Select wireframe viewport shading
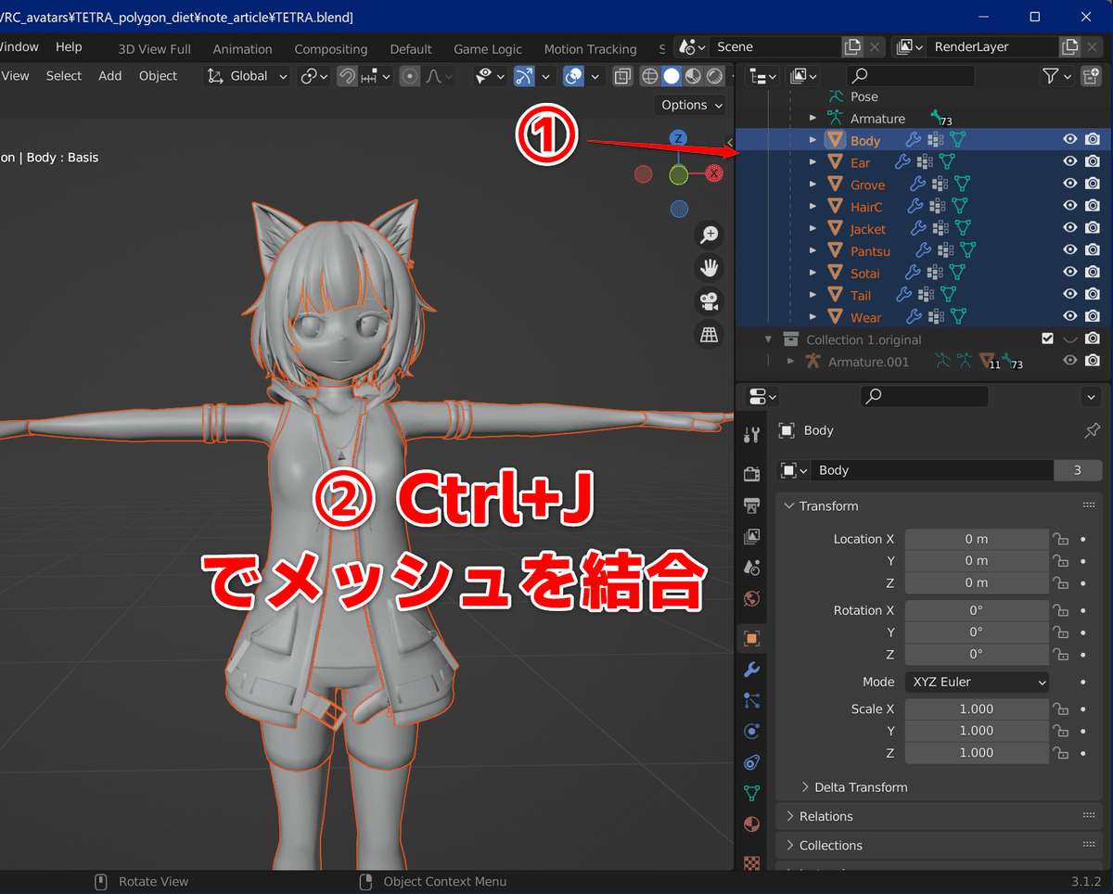 tap(649, 76)
